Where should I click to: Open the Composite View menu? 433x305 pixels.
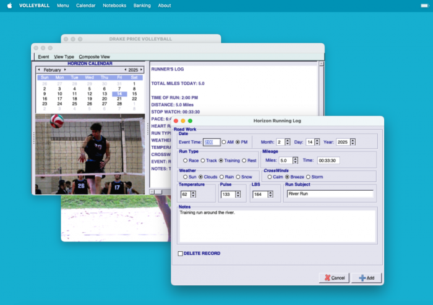tap(94, 56)
